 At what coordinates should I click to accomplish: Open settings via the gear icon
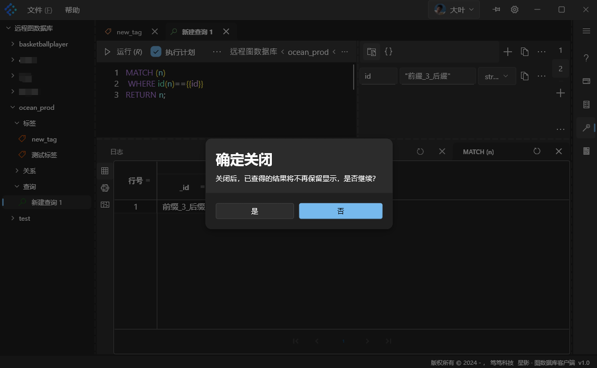pos(514,10)
